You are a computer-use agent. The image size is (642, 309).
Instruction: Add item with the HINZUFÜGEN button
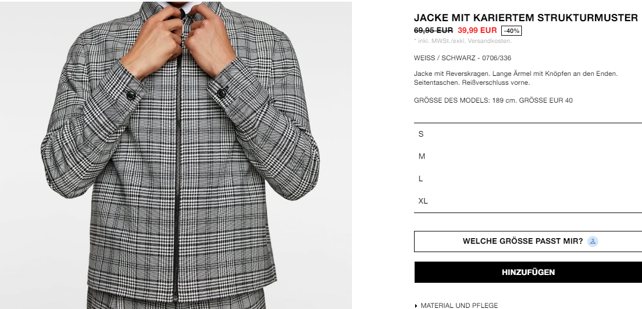tap(528, 272)
